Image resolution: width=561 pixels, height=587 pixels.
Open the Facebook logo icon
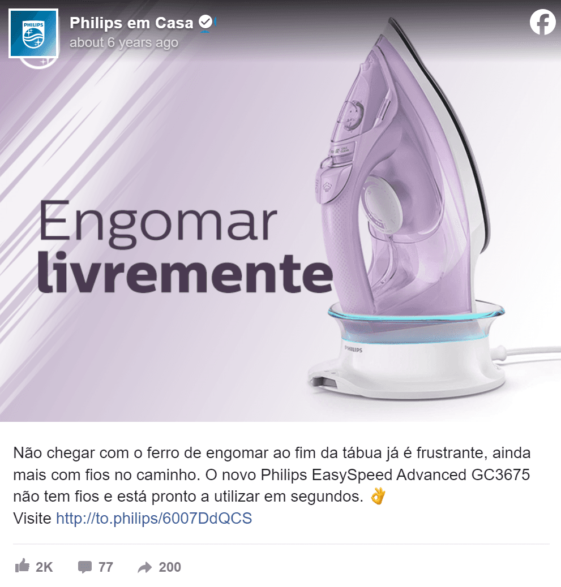point(542,23)
